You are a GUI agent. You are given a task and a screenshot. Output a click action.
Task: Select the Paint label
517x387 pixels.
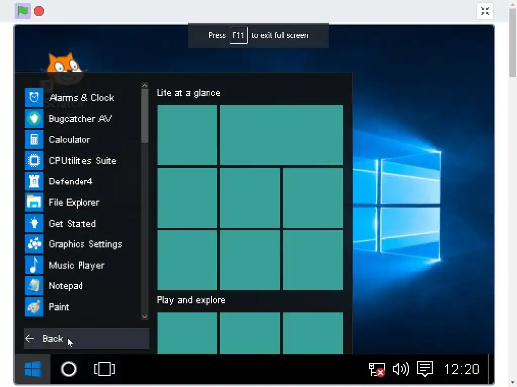tap(59, 307)
